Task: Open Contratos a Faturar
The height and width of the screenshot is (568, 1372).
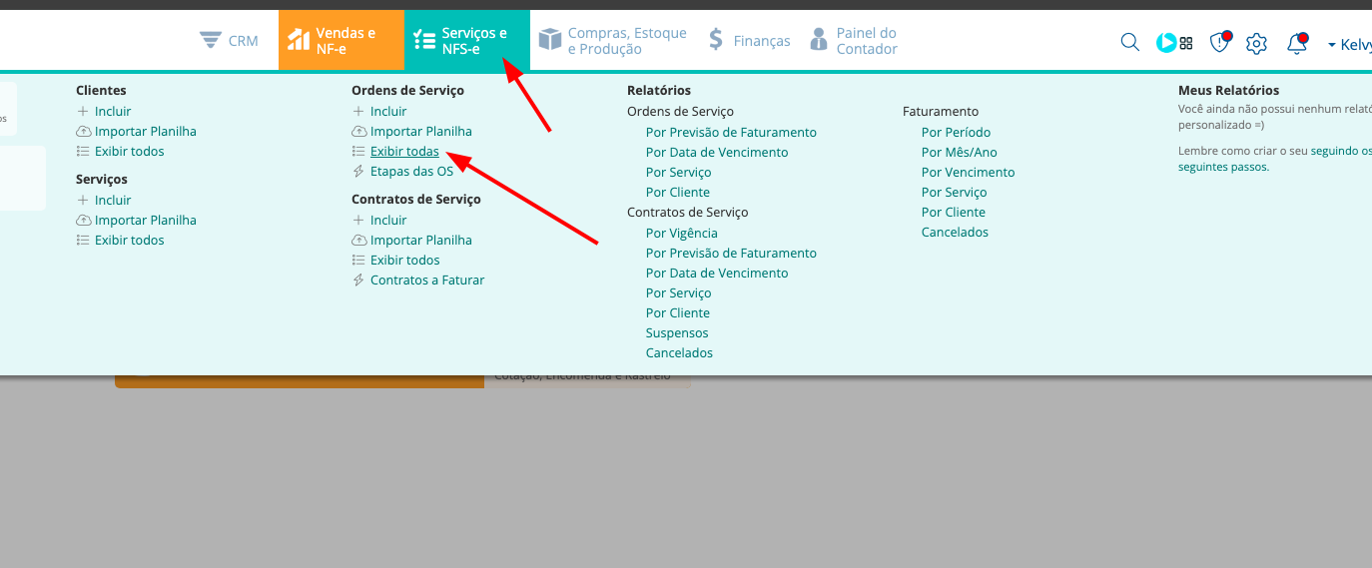Action: click(426, 281)
